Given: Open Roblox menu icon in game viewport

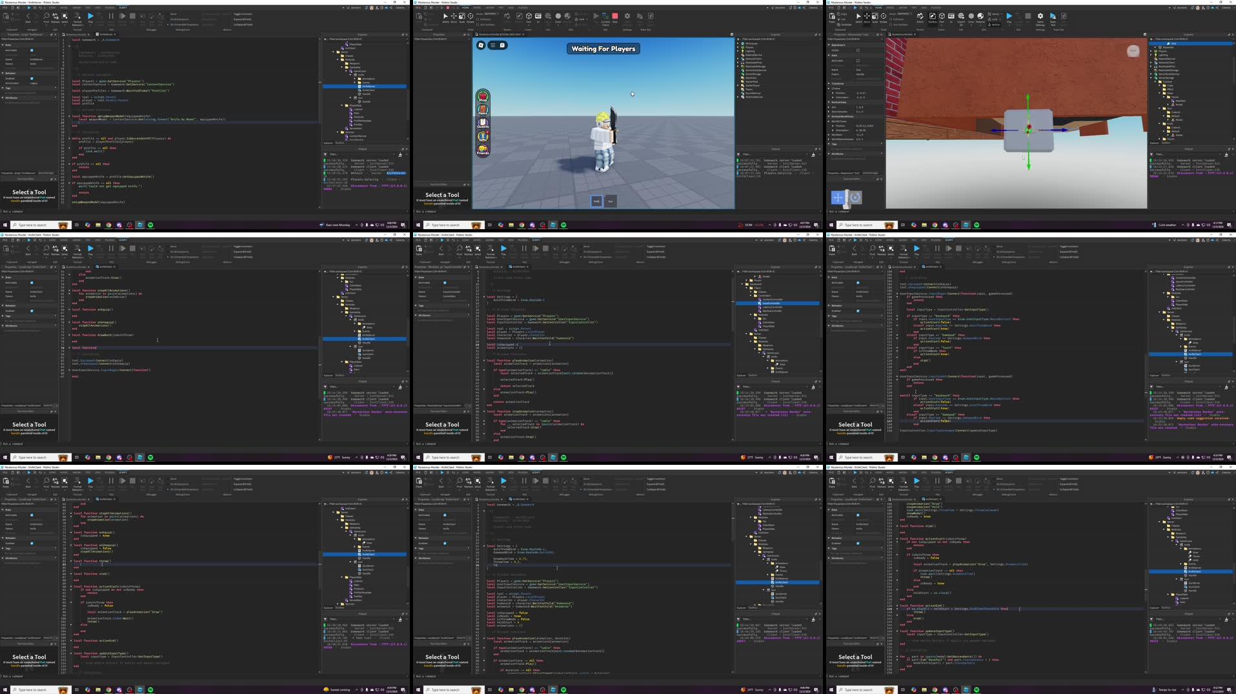Looking at the screenshot, I should [x=481, y=45].
